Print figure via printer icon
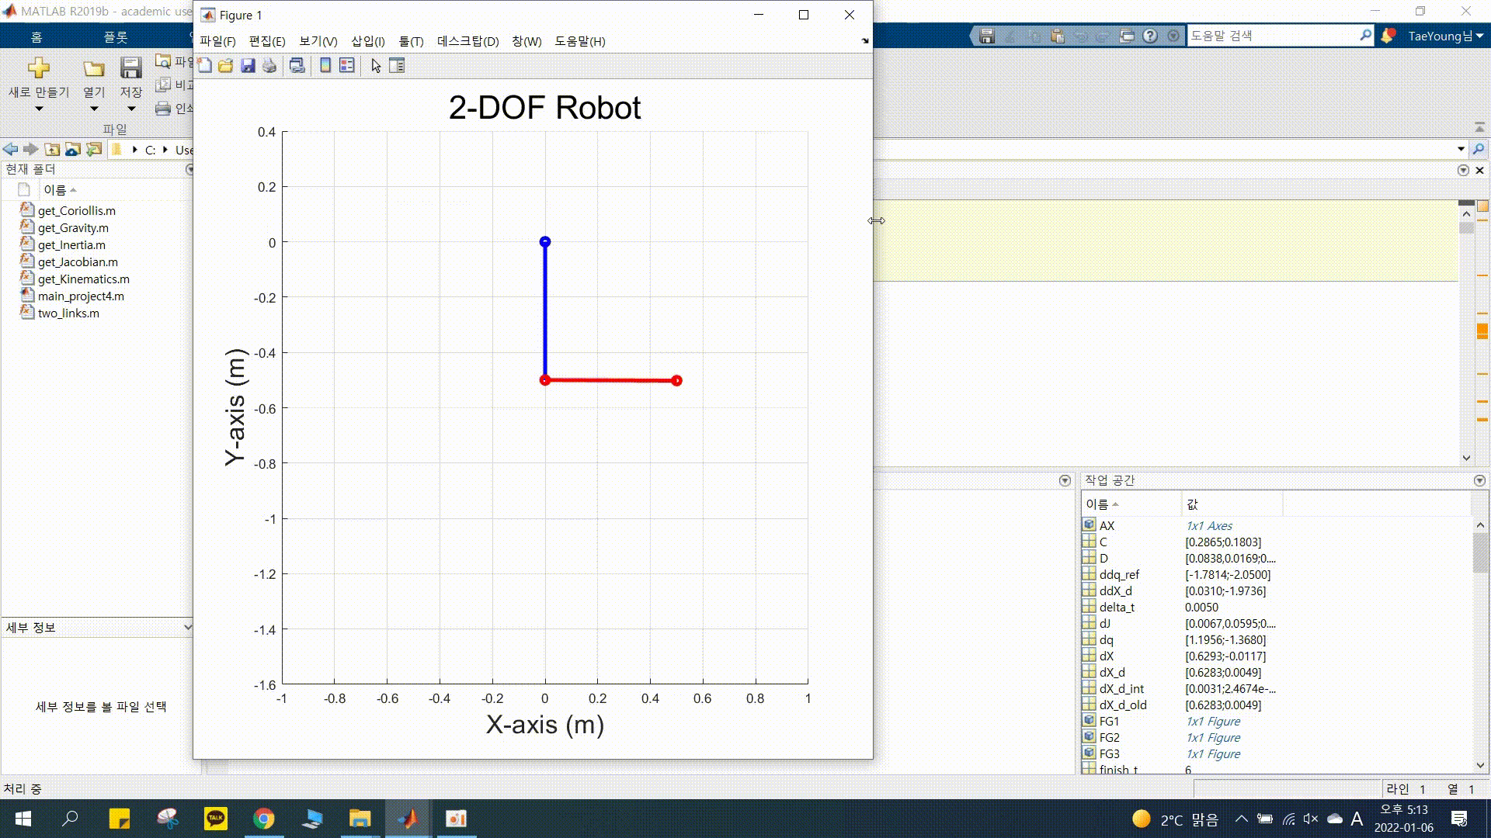The image size is (1491, 838). pos(269,66)
